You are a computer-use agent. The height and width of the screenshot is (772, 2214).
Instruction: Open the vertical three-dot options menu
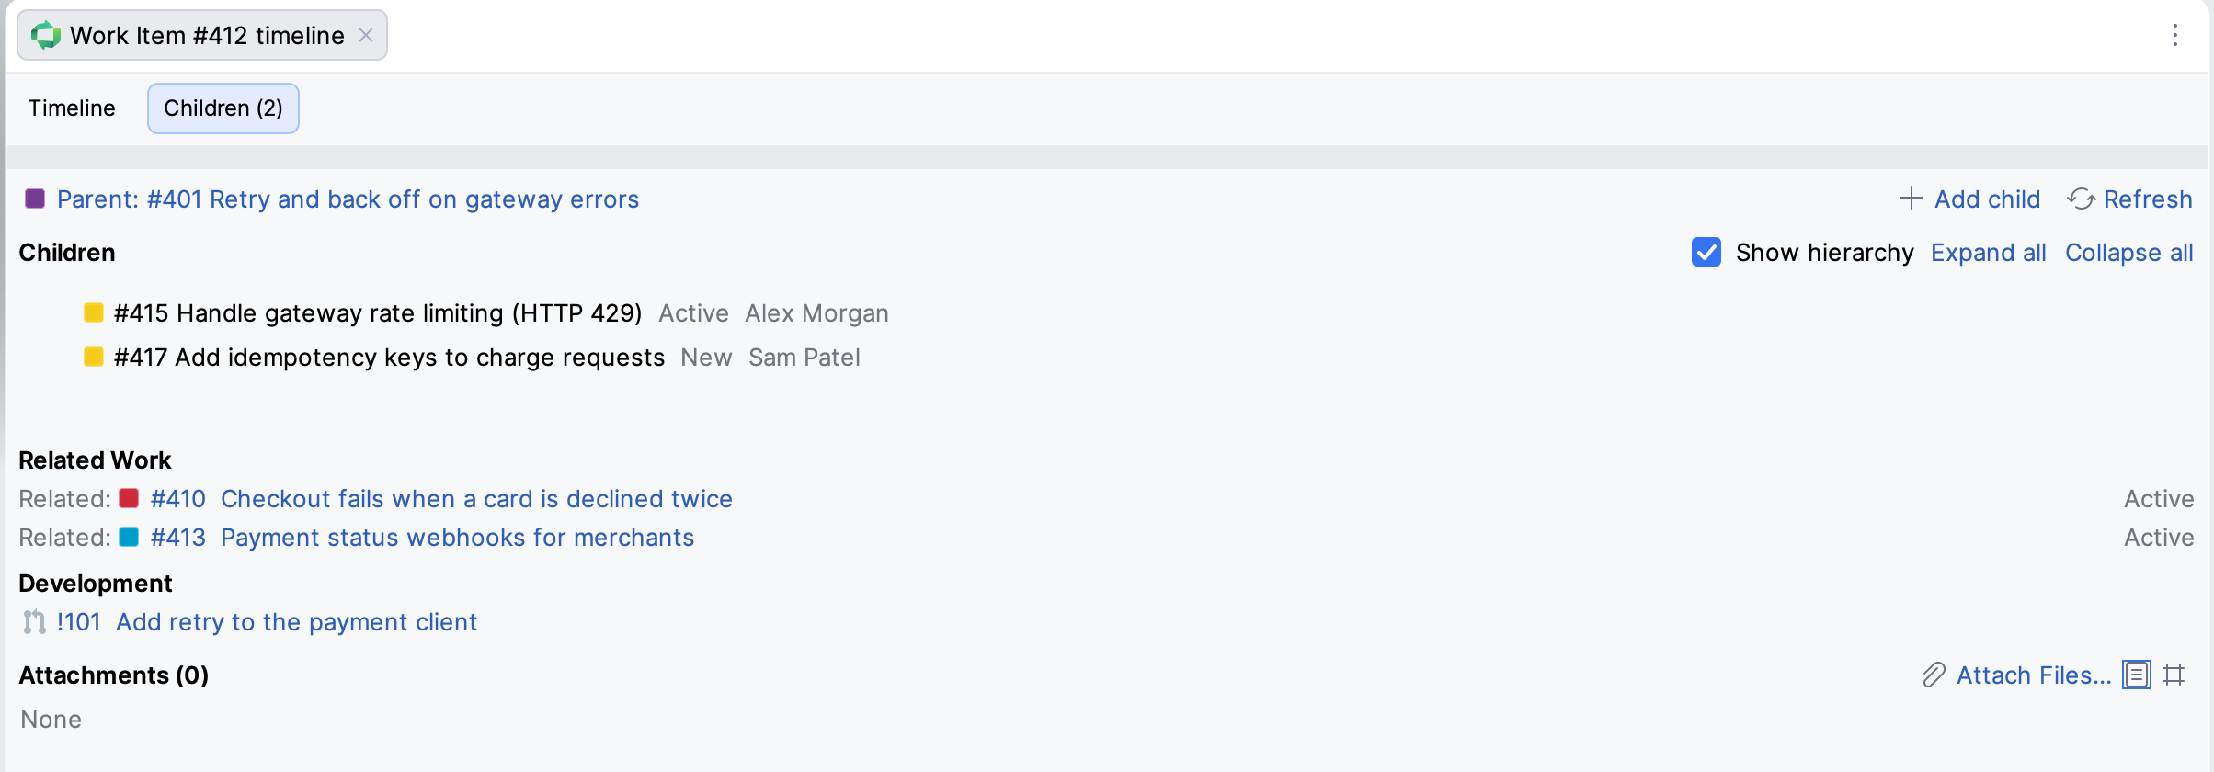point(2174,35)
